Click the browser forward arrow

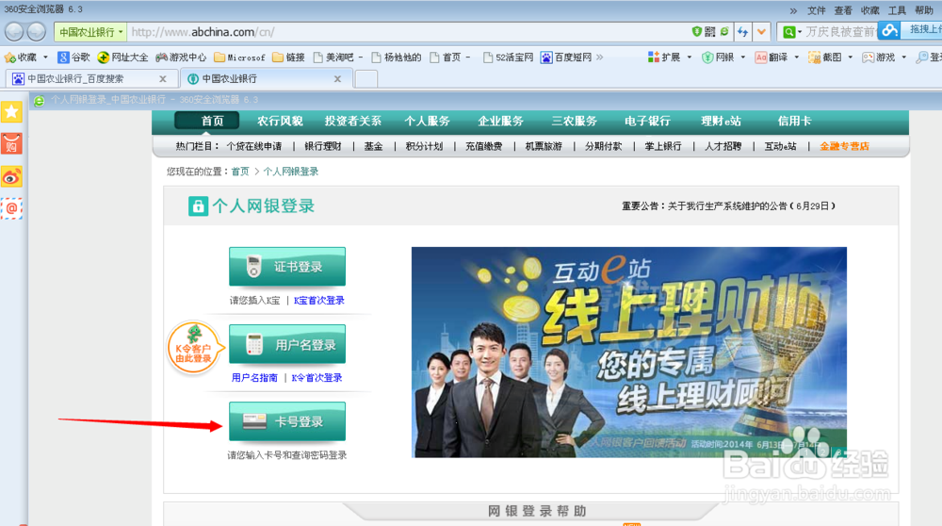(x=36, y=32)
